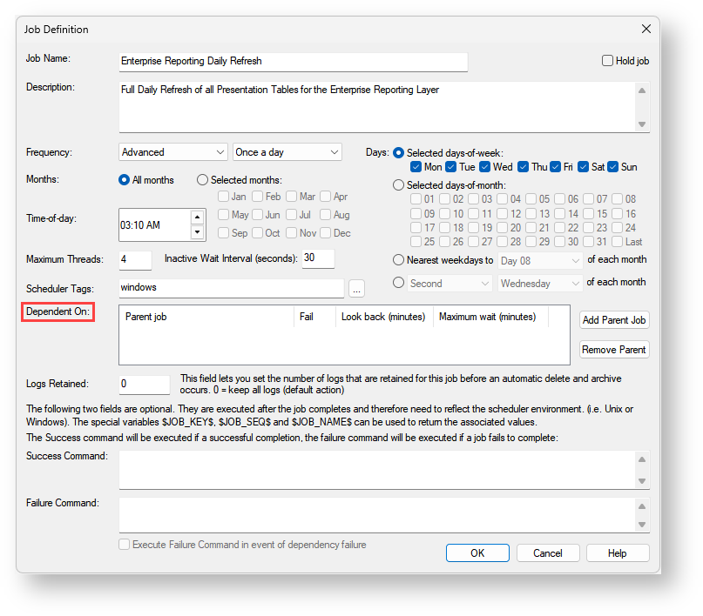The image size is (703, 616).
Task: Tick the Last day-of-month checkbox
Action: tap(618, 242)
